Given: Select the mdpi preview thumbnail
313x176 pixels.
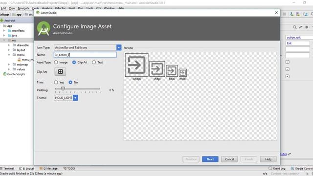Looking at the screenshot, I should pos(182,73).
